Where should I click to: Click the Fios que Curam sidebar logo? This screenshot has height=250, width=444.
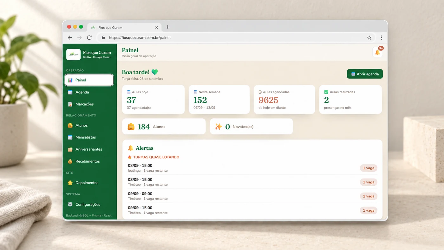coord(73,55)
